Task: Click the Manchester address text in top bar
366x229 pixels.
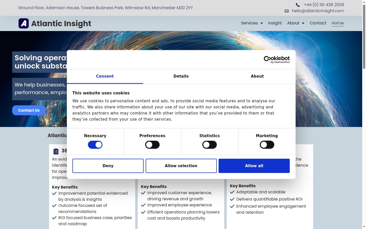Action: click(105, 8)
